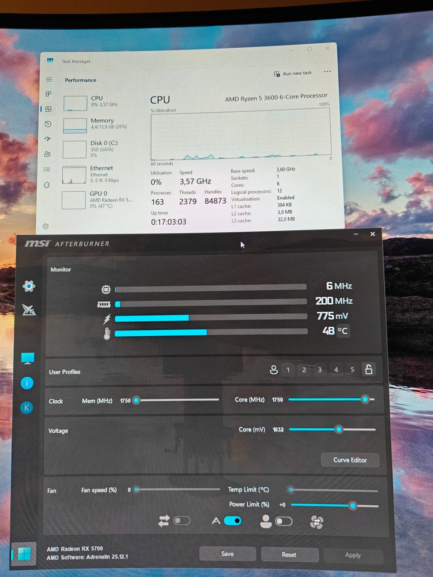
Task: Click the Core (MHz) clock slider handle
Action: click(365, 399)
